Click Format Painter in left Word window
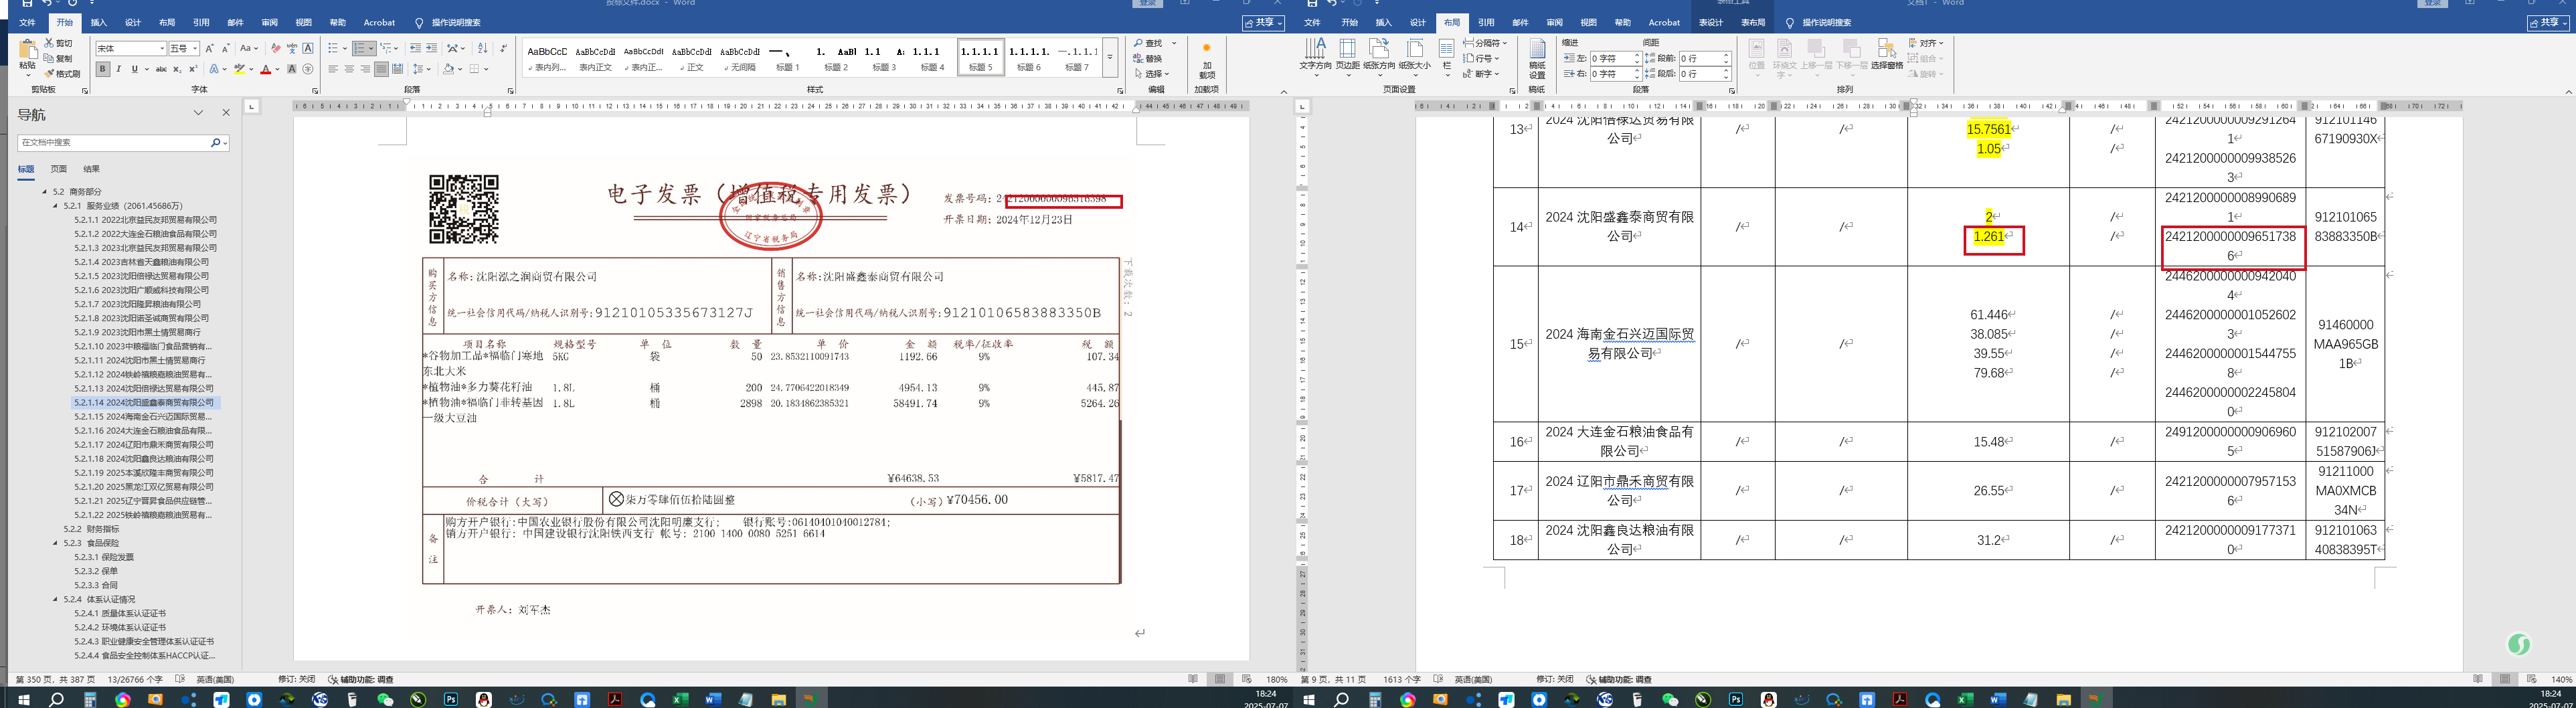Screen dimensions: 2576x708 pos(62,74)
